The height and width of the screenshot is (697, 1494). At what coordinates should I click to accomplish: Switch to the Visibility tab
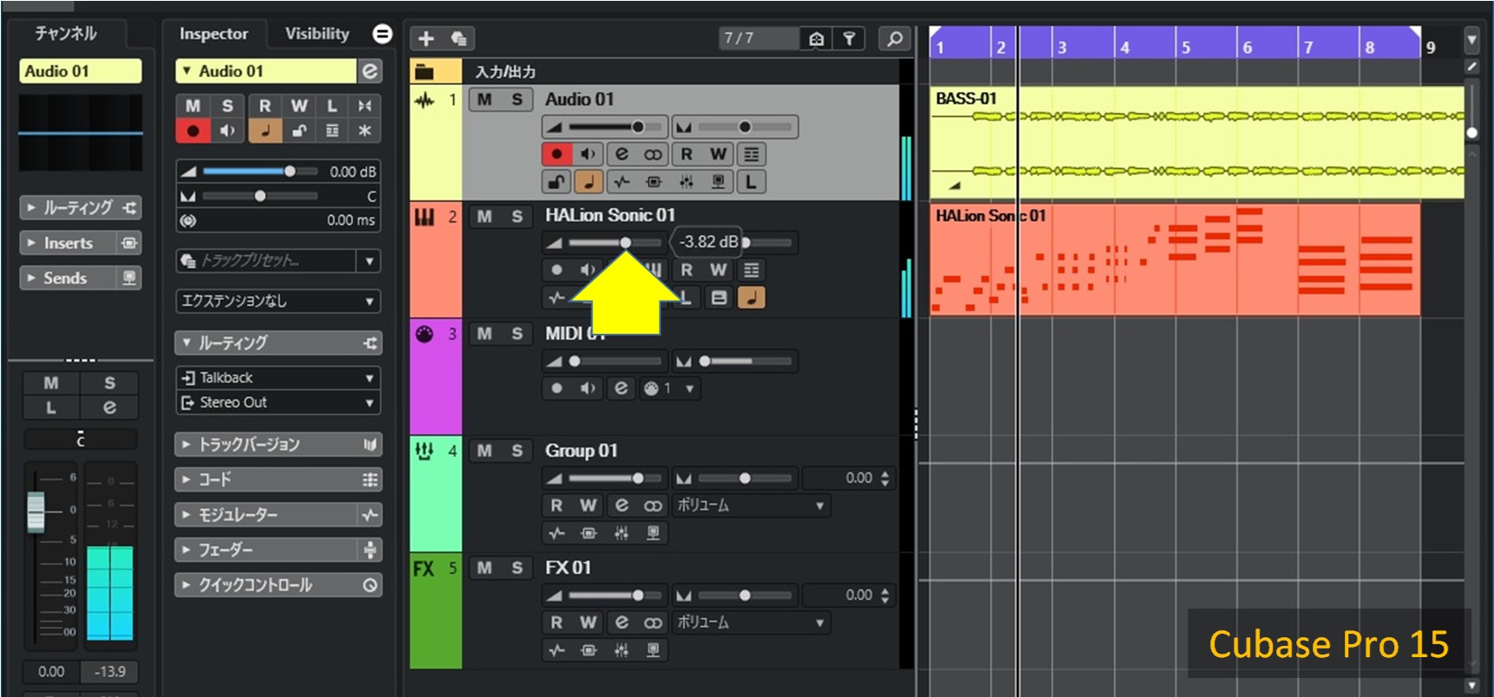tap(317, 34)
